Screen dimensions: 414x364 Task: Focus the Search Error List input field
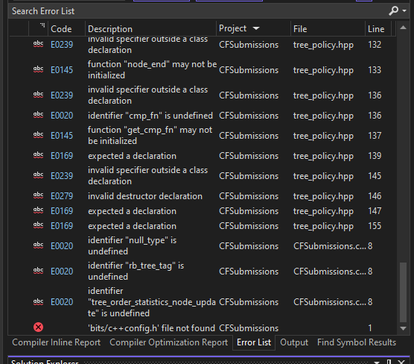(x=198, y=11)
